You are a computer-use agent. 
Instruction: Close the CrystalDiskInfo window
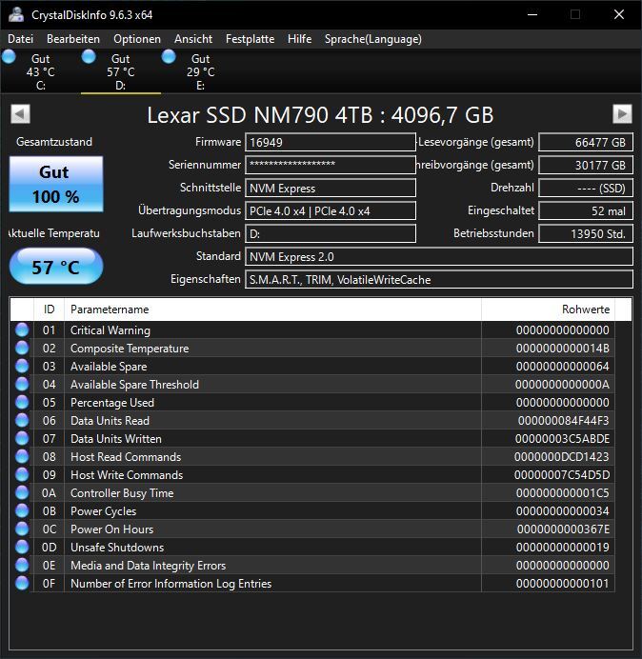click(619, 14)
